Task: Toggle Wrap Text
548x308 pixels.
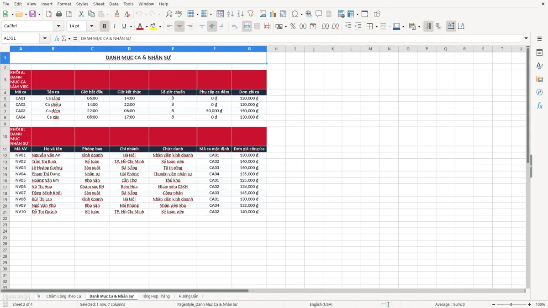Action: [235, 26]
